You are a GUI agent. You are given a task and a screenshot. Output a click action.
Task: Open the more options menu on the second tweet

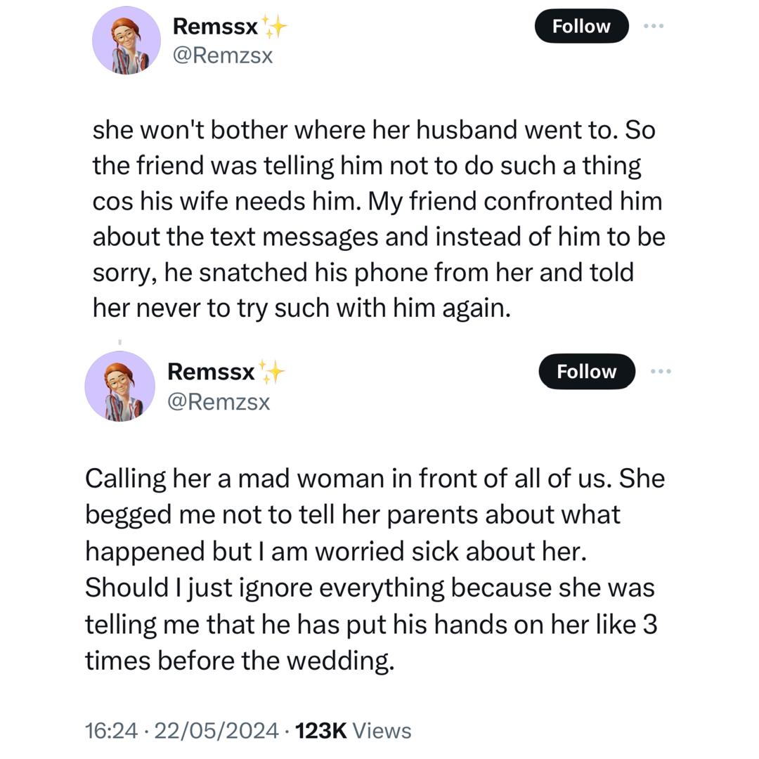(x=661, y=371)
